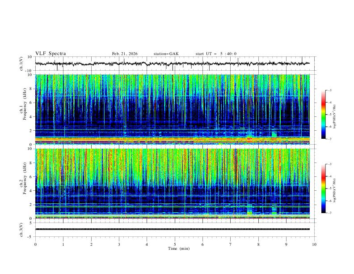Click the ch.1 'Frequency (kHz)' axis label
The height and width of the screenshot is (274, 354).
[25, 104]
